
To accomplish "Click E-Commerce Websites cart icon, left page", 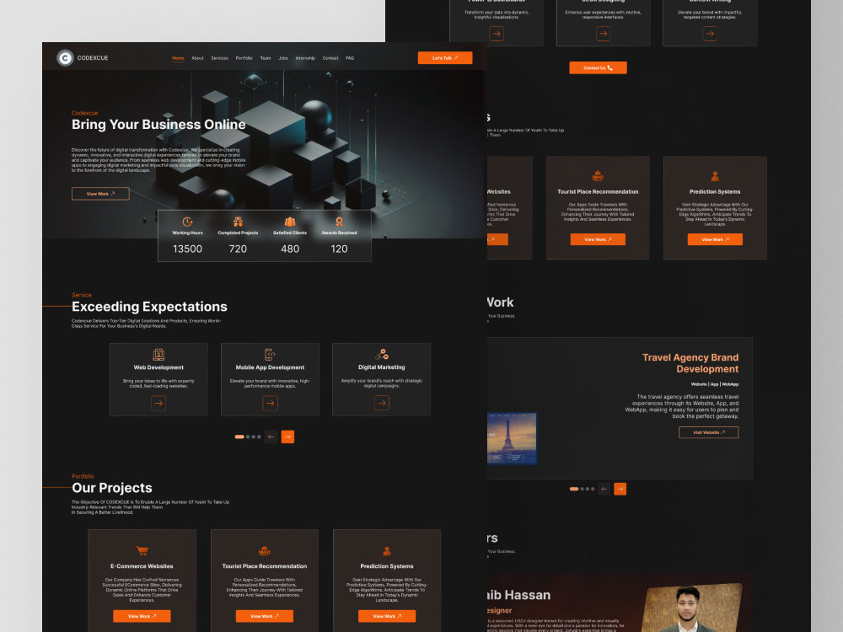I will tap(142, 550).
